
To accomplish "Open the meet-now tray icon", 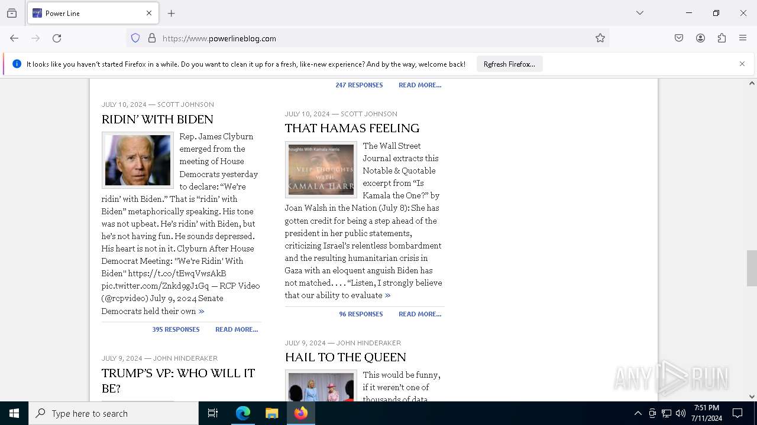I will pyautogui.click(x=652, y=413).
